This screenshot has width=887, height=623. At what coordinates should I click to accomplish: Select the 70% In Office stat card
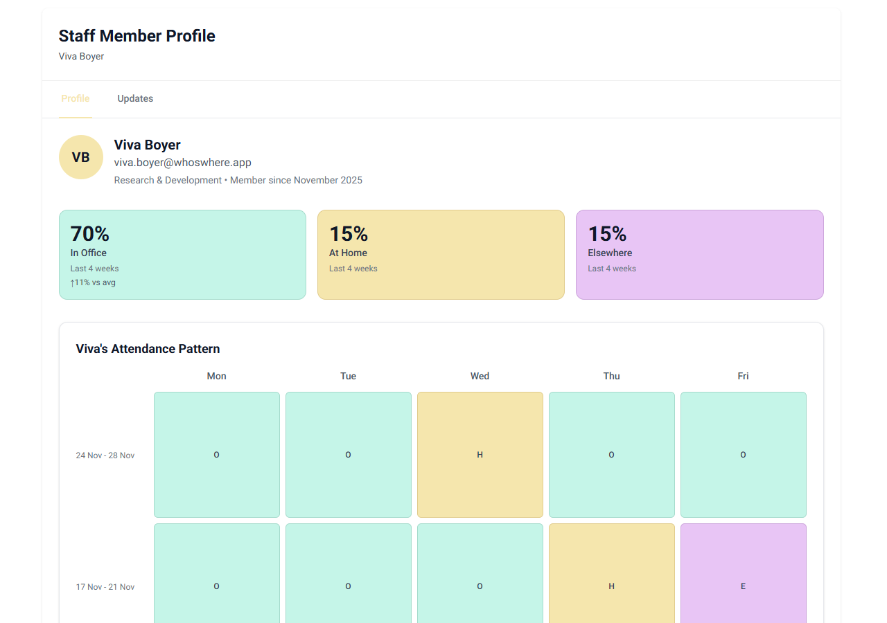(182, 255)
